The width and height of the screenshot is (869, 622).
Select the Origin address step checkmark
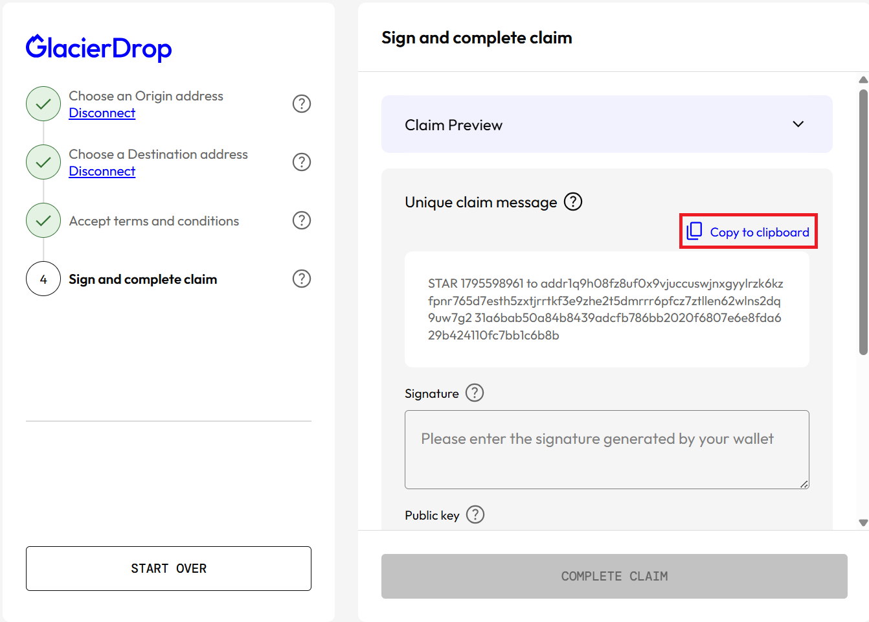pos(43,104)
